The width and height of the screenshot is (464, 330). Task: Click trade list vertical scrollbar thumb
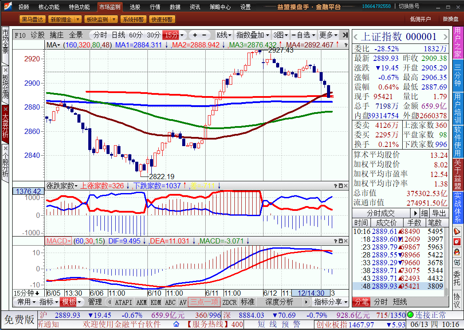click(x=446, y=292)
